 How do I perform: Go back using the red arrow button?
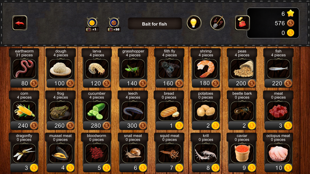[x=20, y=23]
